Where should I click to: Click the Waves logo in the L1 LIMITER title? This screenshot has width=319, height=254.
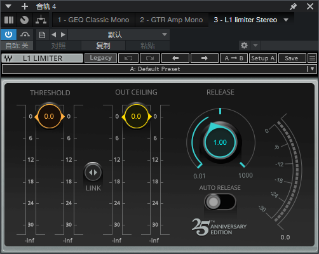point(8,58)
